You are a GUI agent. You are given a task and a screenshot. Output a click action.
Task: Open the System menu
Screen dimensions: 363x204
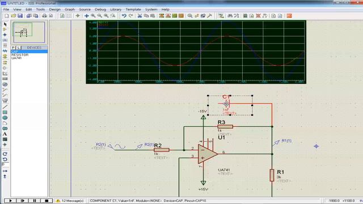pyautogui.click(x=151, y=10)
